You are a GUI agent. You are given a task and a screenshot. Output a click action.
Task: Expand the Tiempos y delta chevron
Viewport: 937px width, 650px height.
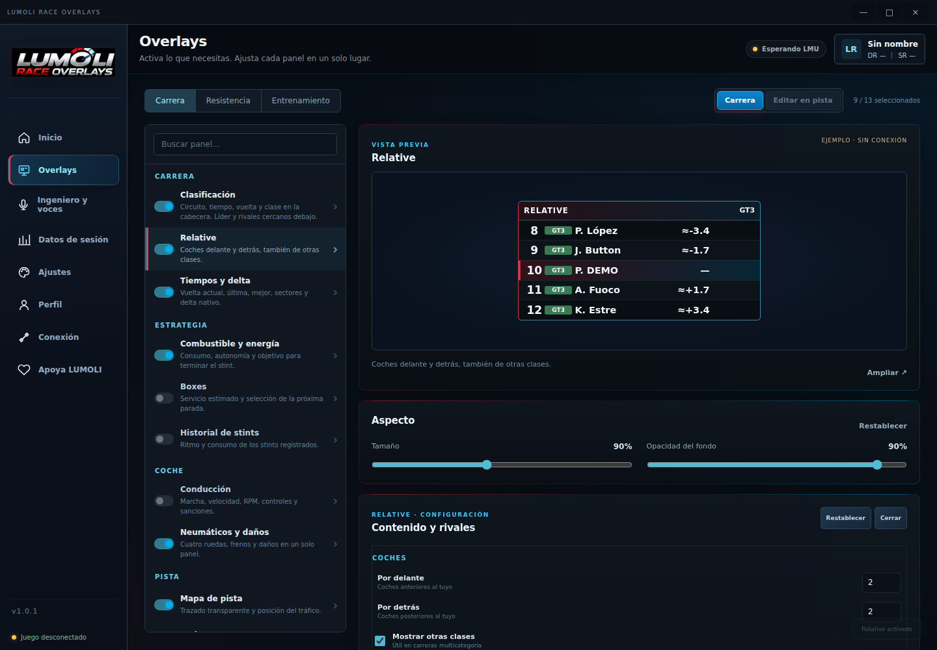(x=335, y=292)
